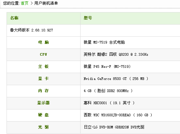
Task: Click the 主板 row label
Action: point(43,67)
